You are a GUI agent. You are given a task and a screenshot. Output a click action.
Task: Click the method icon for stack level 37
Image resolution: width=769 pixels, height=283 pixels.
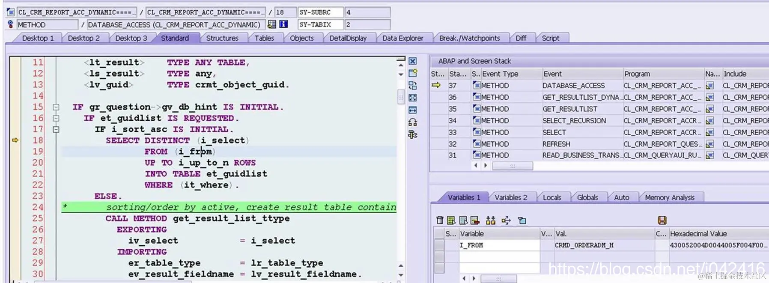point(477,85)
